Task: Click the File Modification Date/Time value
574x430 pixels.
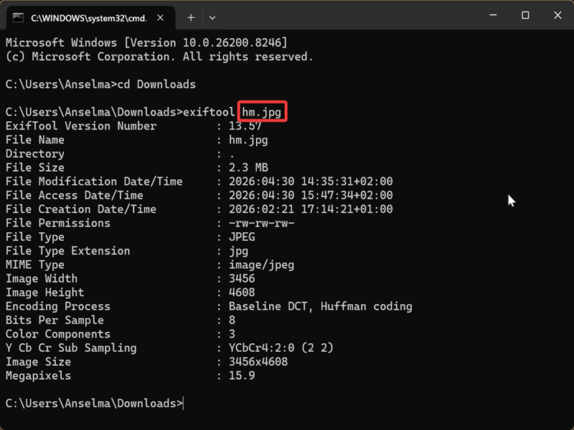Action: click(x=311, y=182)
